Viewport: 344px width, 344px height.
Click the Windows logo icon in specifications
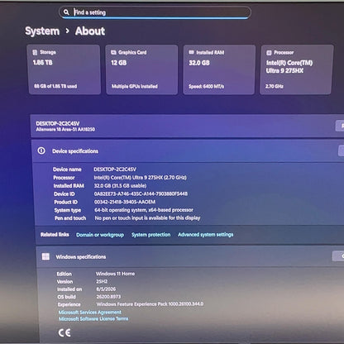click(x=45, y=256)
